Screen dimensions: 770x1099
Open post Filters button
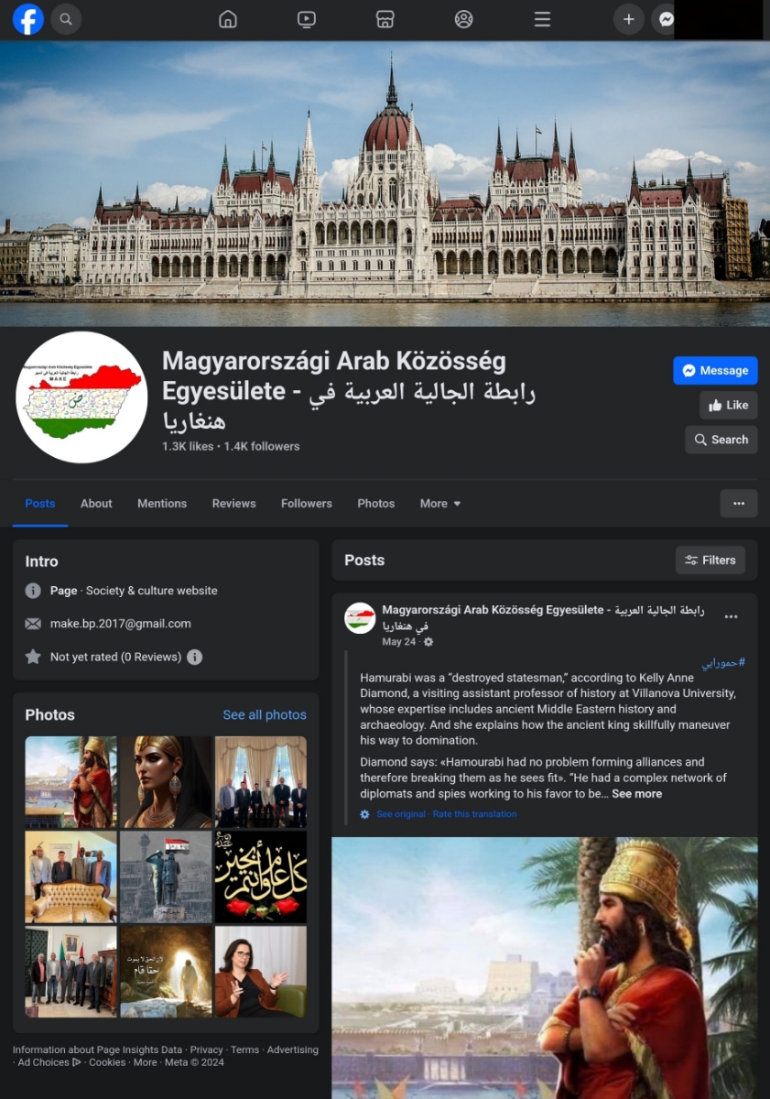[x=710, y=560]
